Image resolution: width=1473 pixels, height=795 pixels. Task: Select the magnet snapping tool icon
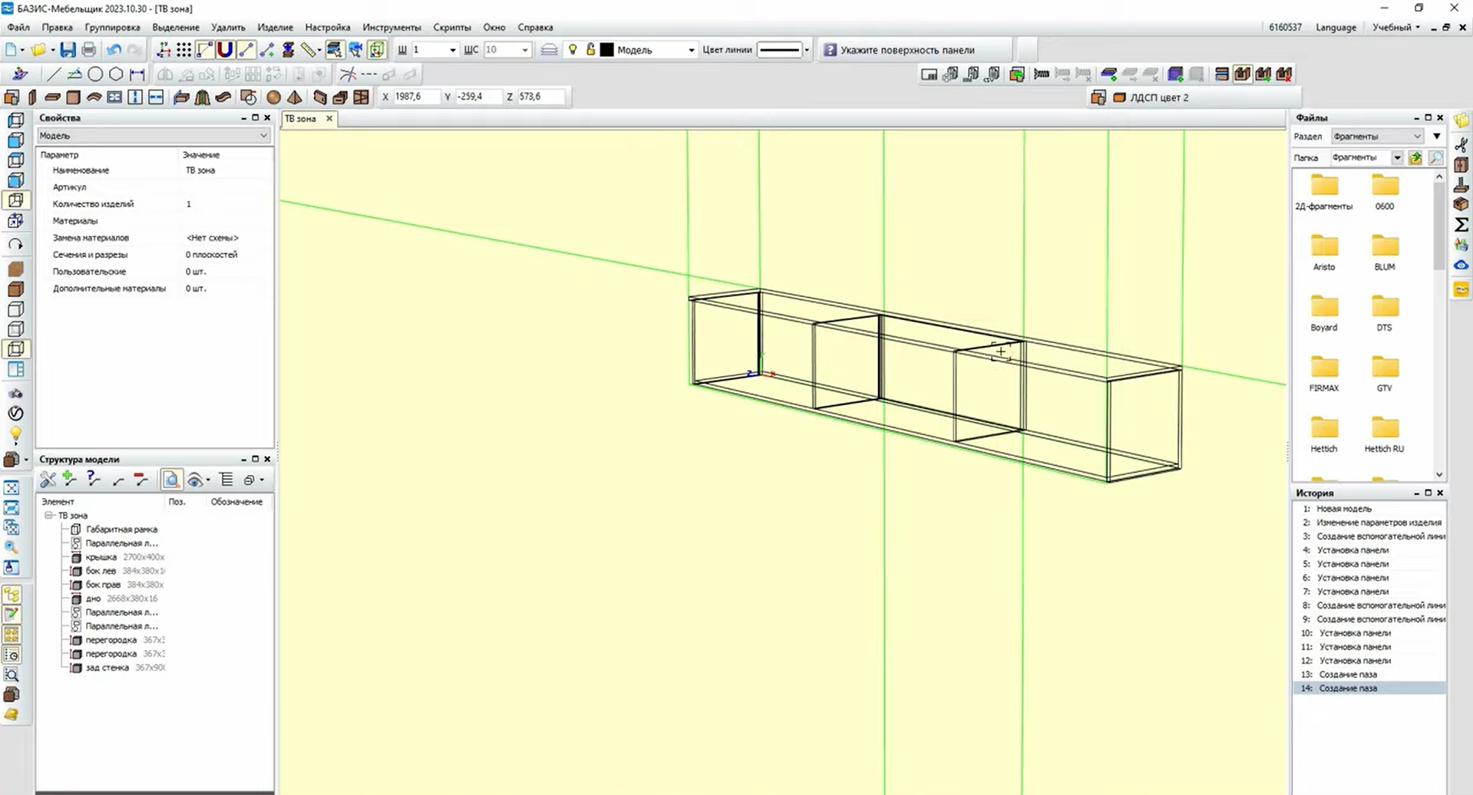click(x=225, y=50)
